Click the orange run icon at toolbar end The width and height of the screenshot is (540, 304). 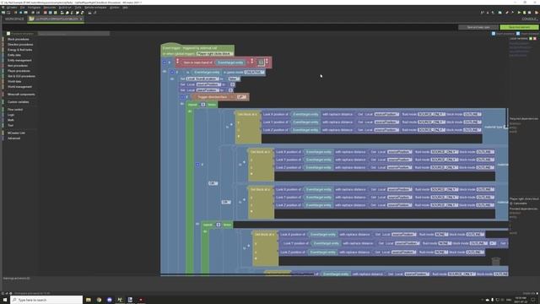[x=537, y=13]
